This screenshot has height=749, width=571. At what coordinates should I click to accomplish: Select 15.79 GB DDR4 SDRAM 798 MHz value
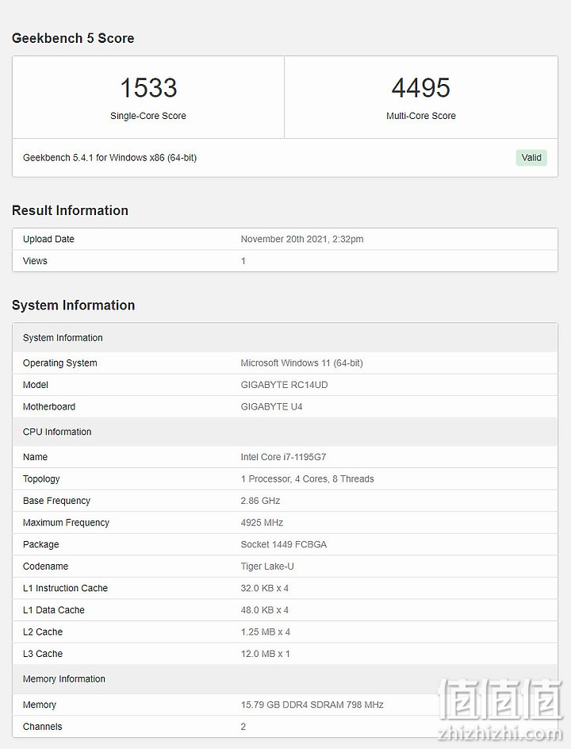312,705
